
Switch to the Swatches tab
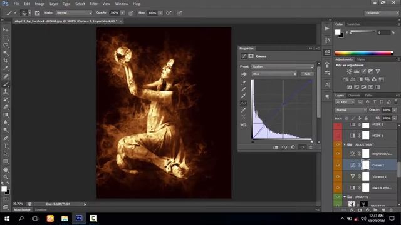[353, 24]
